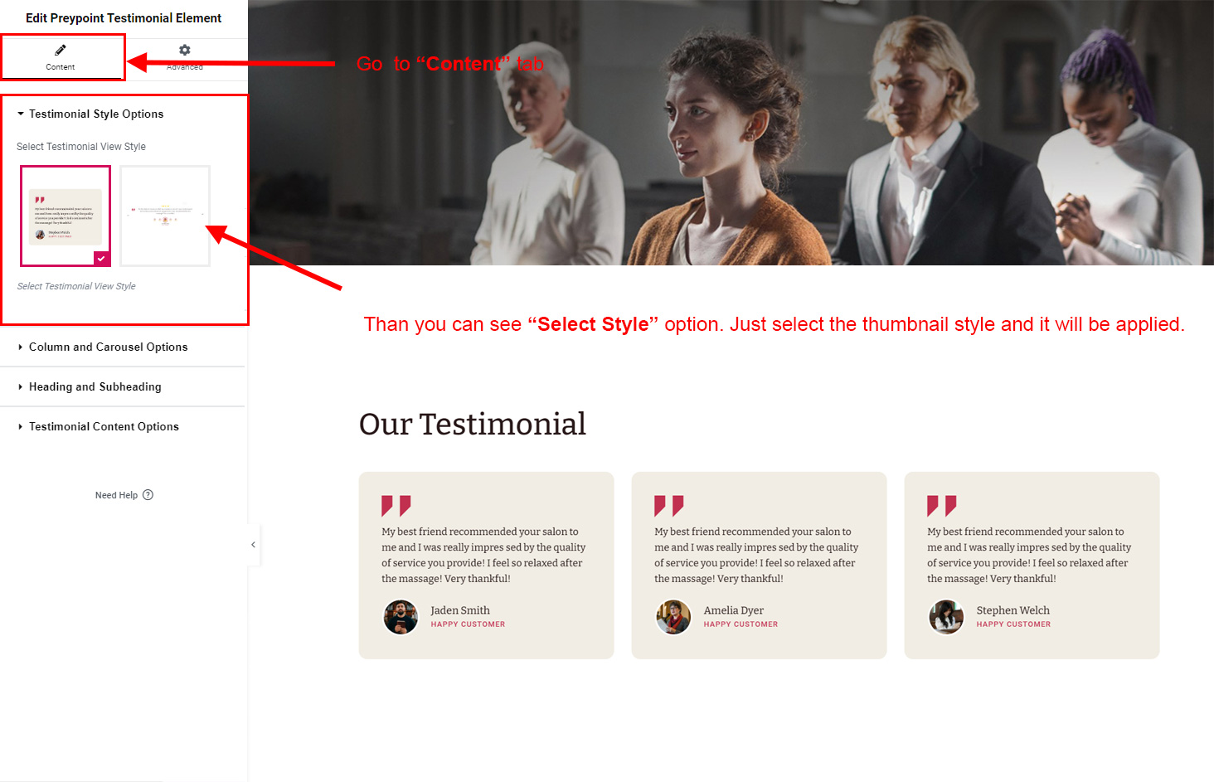
Task: Open the Content tab pencil icon
Action: pos(61,50)
